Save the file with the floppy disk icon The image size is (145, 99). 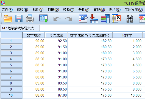coord(19,19)
